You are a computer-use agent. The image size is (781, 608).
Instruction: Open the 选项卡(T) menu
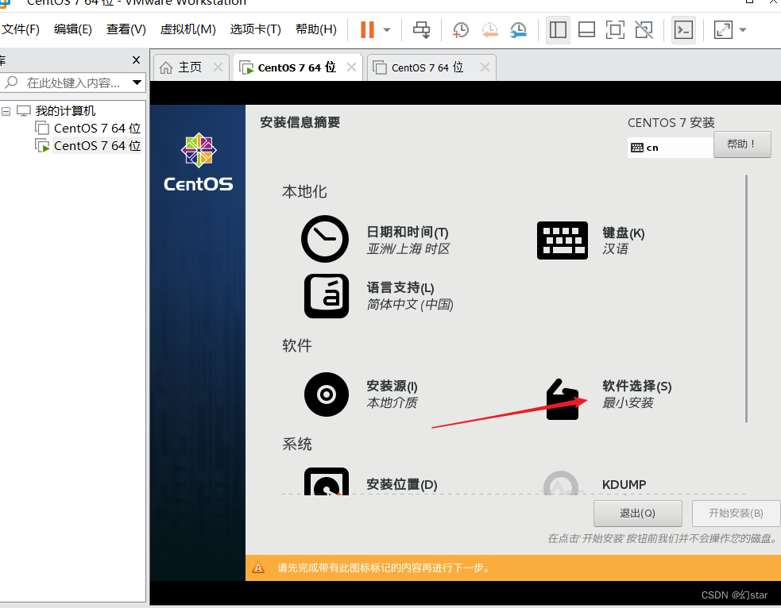256,29
